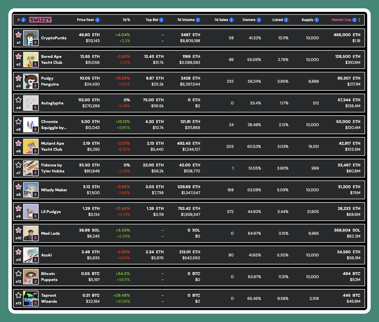Favorite Fidenza by Tyler Hobbs star
The image size is (379, 322).
coord(18,165)
